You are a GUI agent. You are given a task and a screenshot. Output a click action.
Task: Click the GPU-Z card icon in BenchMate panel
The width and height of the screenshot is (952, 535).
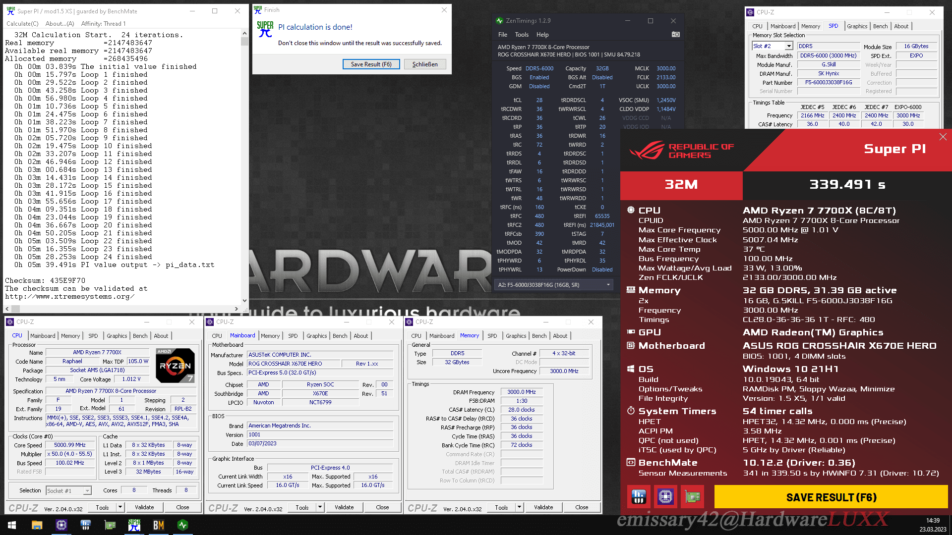point(692,496)
